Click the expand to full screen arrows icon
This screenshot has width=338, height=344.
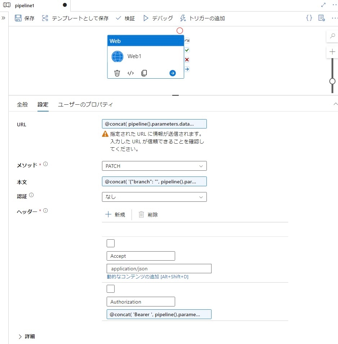point(323,5)
